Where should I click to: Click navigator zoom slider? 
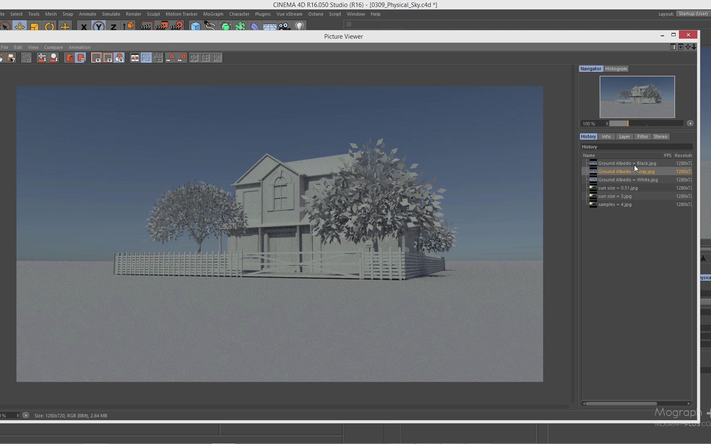pyautogui.click(x=646, y=124)
